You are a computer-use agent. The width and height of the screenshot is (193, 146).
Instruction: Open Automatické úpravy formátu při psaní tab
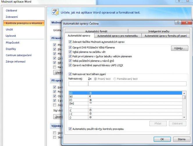(166, 36)
